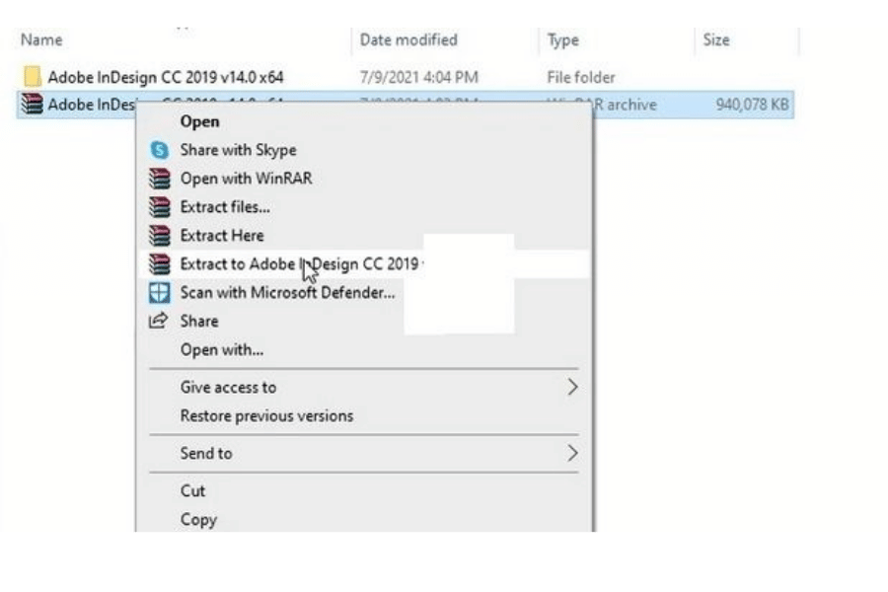Image resolution: width=888 pixels, height=592 pixels.
Task: Choose Open with... menu entry
Action: (x=222, y=349)
